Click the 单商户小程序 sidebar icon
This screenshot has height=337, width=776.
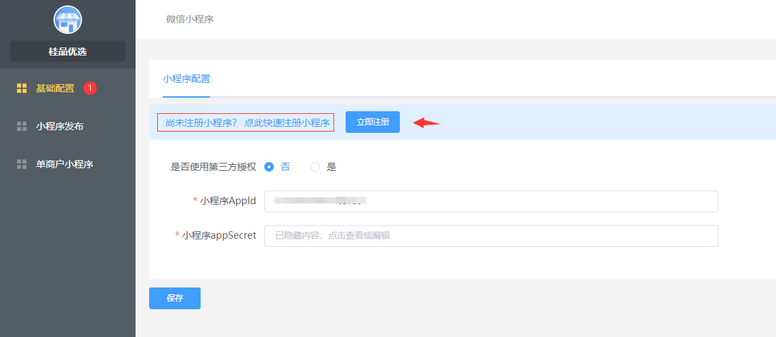pos(22,164)
